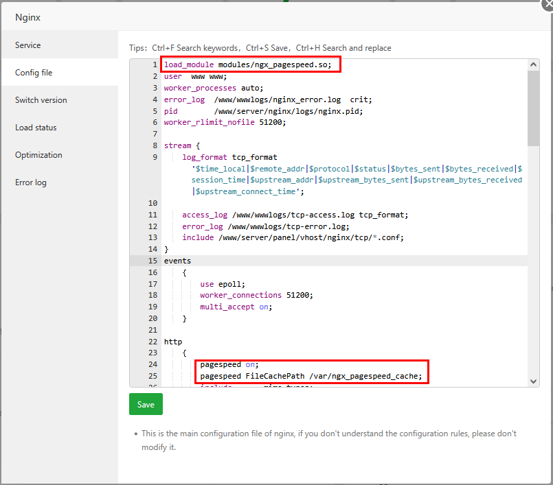The image size is (553, 485).
Task: Switch to the Optimization tab
Action: pos(38,155)
